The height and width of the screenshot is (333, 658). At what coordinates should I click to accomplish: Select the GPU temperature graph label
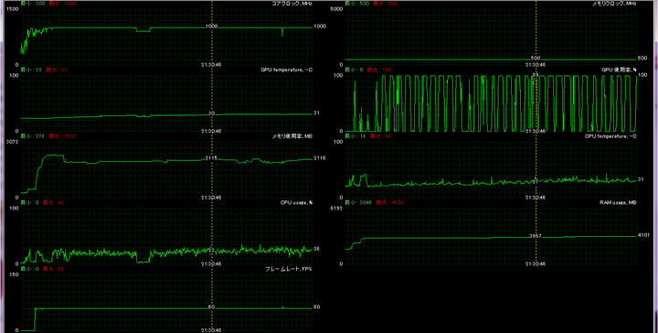click(287, 70)
